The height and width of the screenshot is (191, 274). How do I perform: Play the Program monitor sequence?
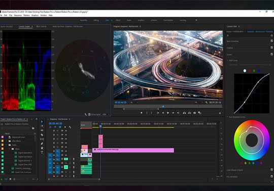coord(168,113)
